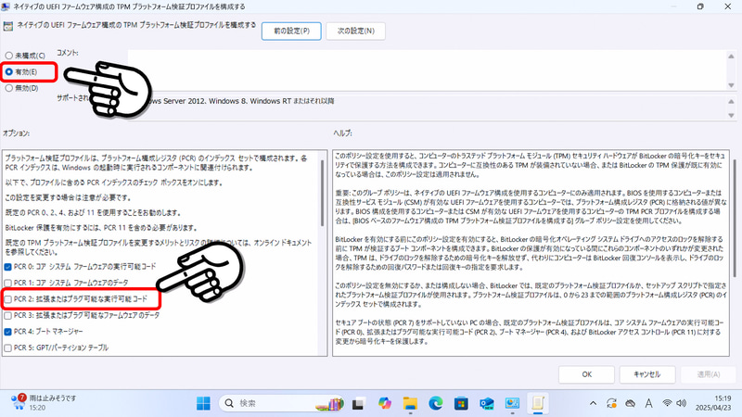Open the volume speaker tray icon

point(681,403)
